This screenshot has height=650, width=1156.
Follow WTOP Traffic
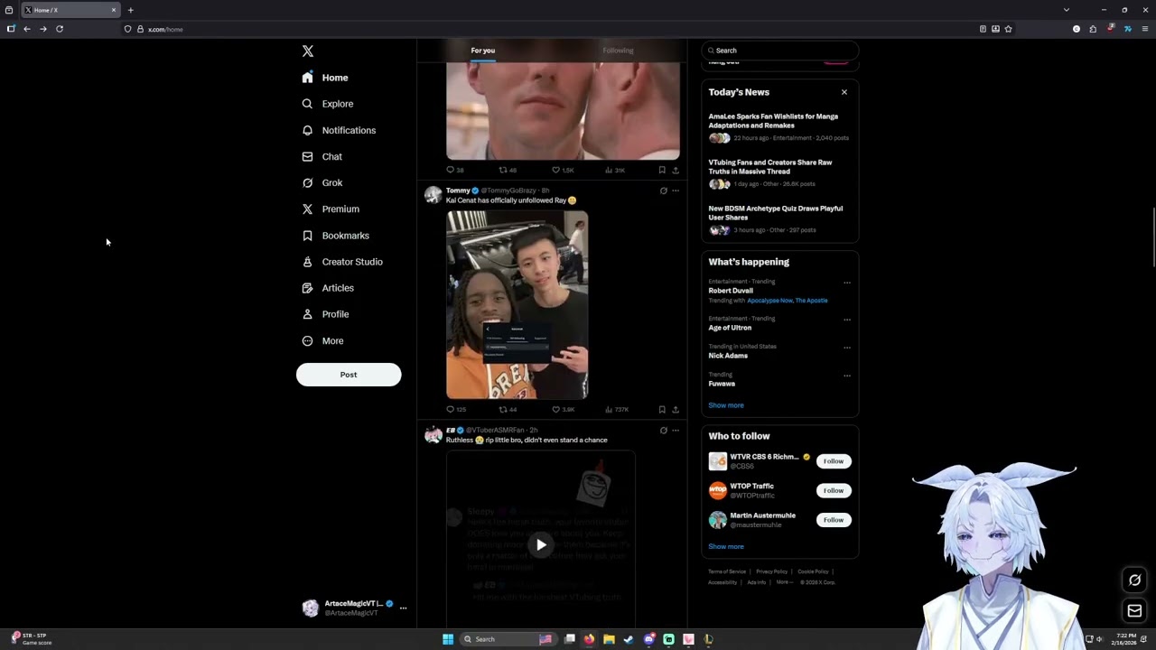(834, 491)
